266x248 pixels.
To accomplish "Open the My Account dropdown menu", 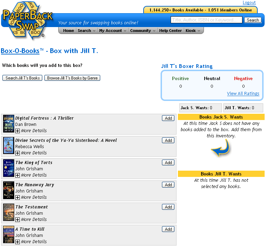I will pyautogui.click(x=112, y=31).
